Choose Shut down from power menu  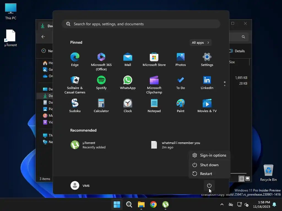coord(209,165)
